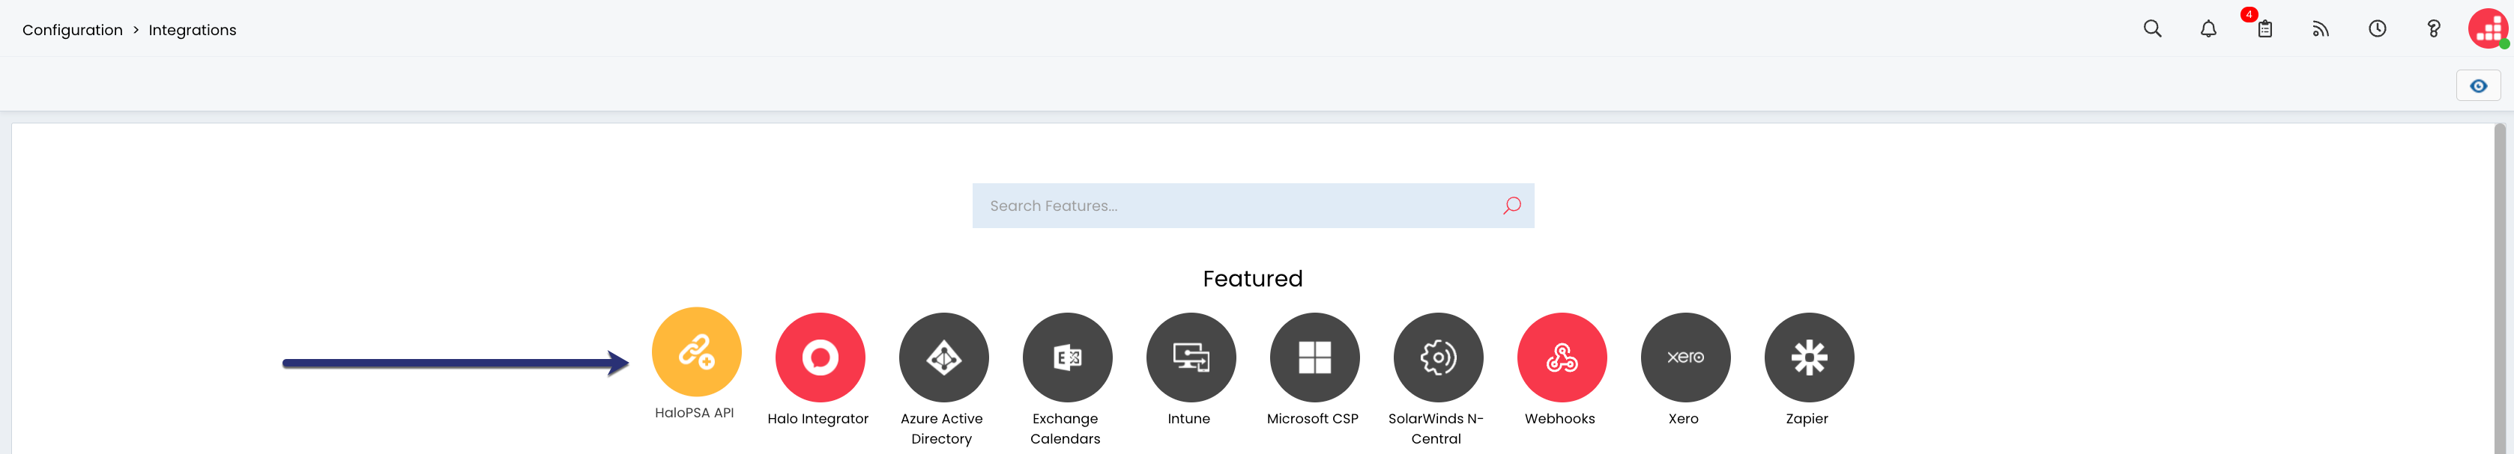2514x454 pixels.
Task: Click the page vertical scrollbar
Action: coord(2499,289)
